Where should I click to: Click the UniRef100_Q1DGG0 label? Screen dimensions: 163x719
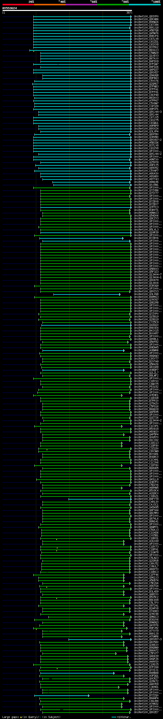[146, 325]
